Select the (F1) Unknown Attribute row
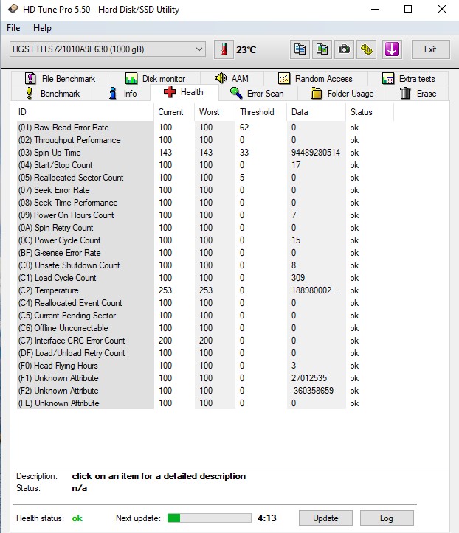The image size is (459, 533). tap(205, 378)
